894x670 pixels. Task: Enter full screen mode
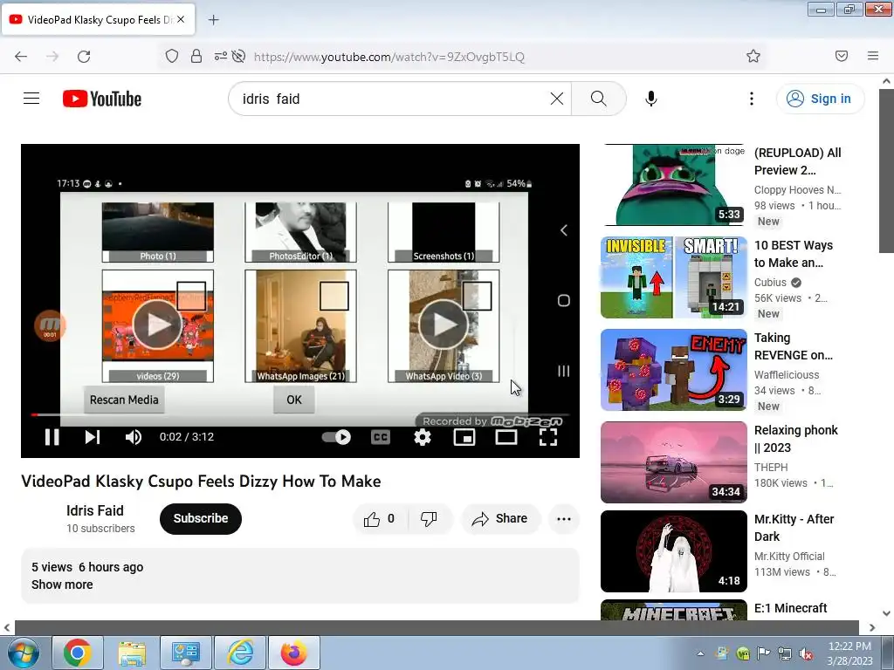tap(548, 437)
